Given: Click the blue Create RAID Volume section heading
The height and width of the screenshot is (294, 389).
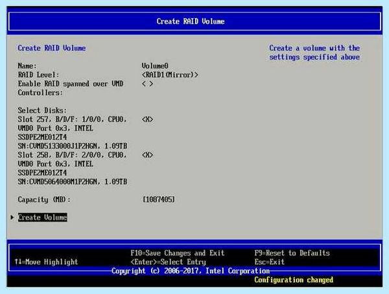Looking at the screenshot, I should [x=52, y=48].
